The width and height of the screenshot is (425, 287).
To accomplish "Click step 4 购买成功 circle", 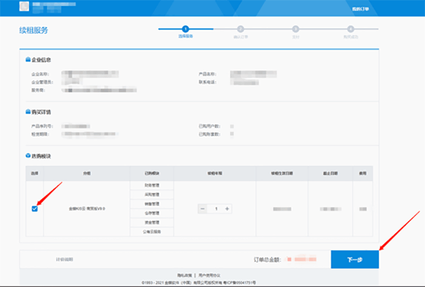I will 350,29.
